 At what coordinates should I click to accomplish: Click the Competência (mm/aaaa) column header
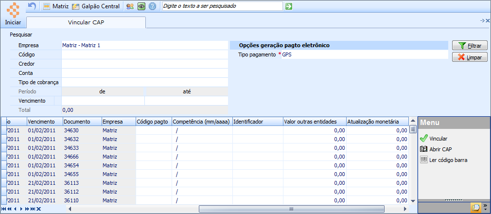point(202,122)
